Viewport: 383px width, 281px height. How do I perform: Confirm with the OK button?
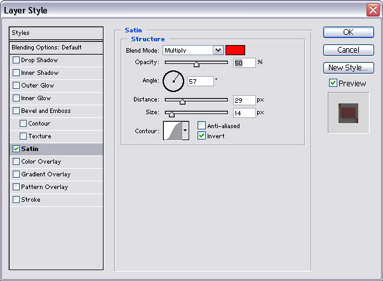pos(349,32)
